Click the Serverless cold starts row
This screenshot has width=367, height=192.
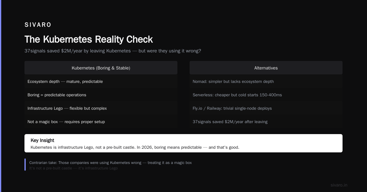coord(266,95)
